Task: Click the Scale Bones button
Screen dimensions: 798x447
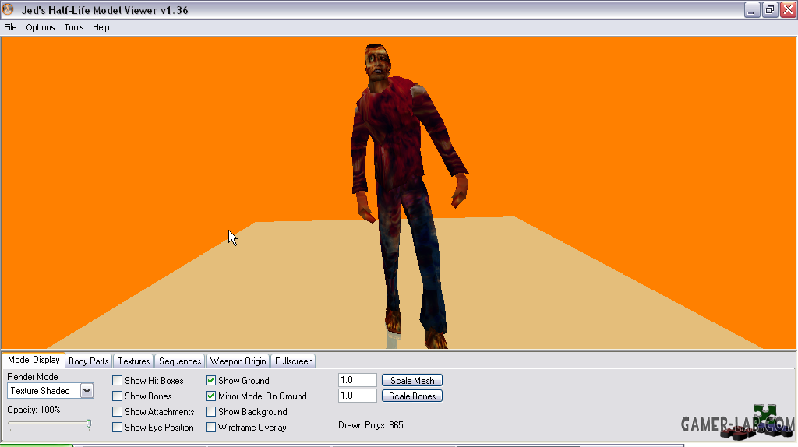Action: click(412, 396)
